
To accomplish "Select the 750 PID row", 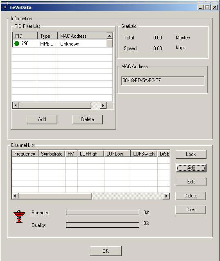I will tap(59, 43).
